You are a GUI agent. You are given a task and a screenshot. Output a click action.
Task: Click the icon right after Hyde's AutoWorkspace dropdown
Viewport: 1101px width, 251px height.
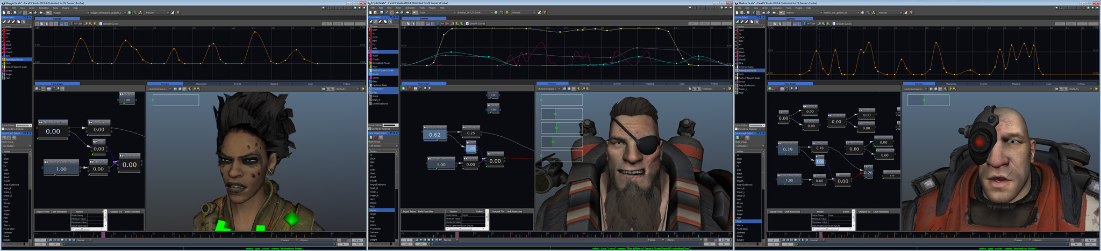click(x=564, y=89)
